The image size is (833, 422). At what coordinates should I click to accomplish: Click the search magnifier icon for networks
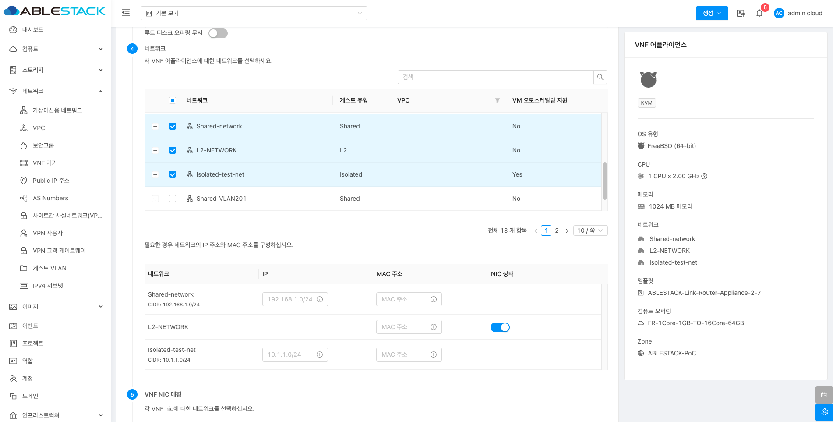tap(600, 77)
